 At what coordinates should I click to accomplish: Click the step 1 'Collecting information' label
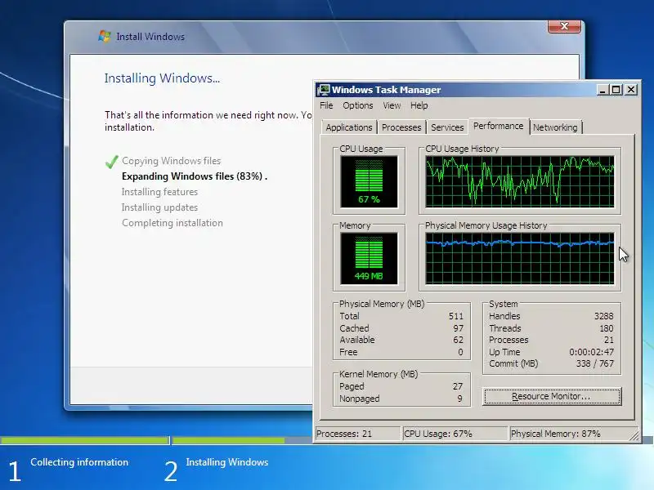(x=79, y=462)
